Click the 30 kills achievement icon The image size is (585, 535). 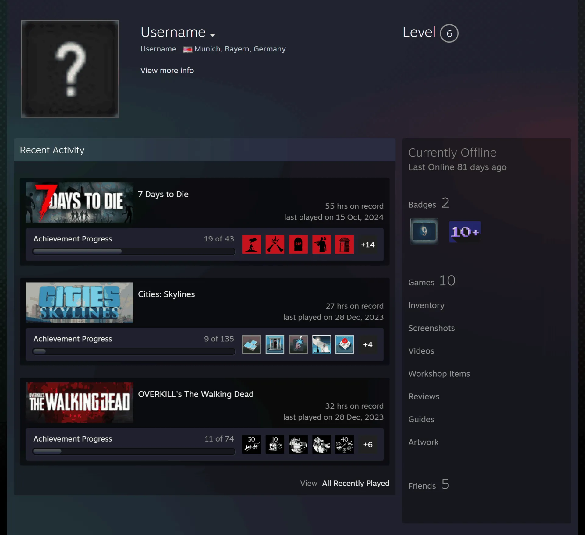click(251, 444)
